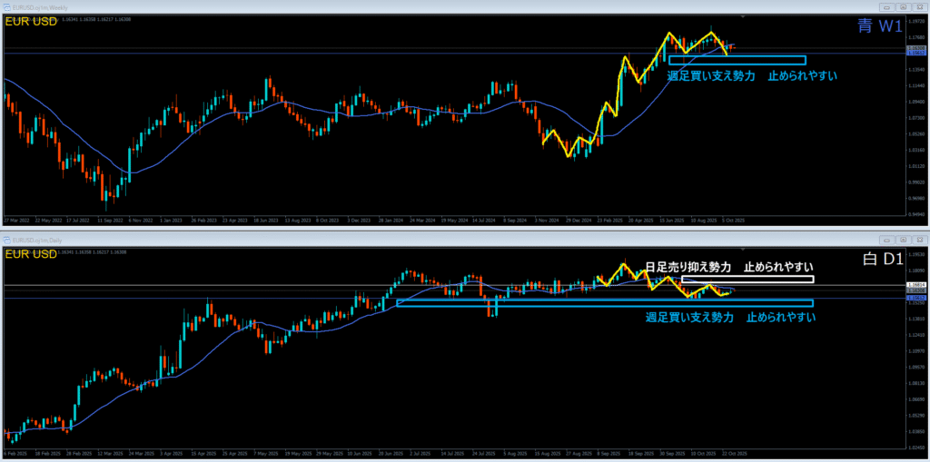
Task: Select the 白 D1 label on Daily chart
Action: pyautogui.click(x=883, y=260)
